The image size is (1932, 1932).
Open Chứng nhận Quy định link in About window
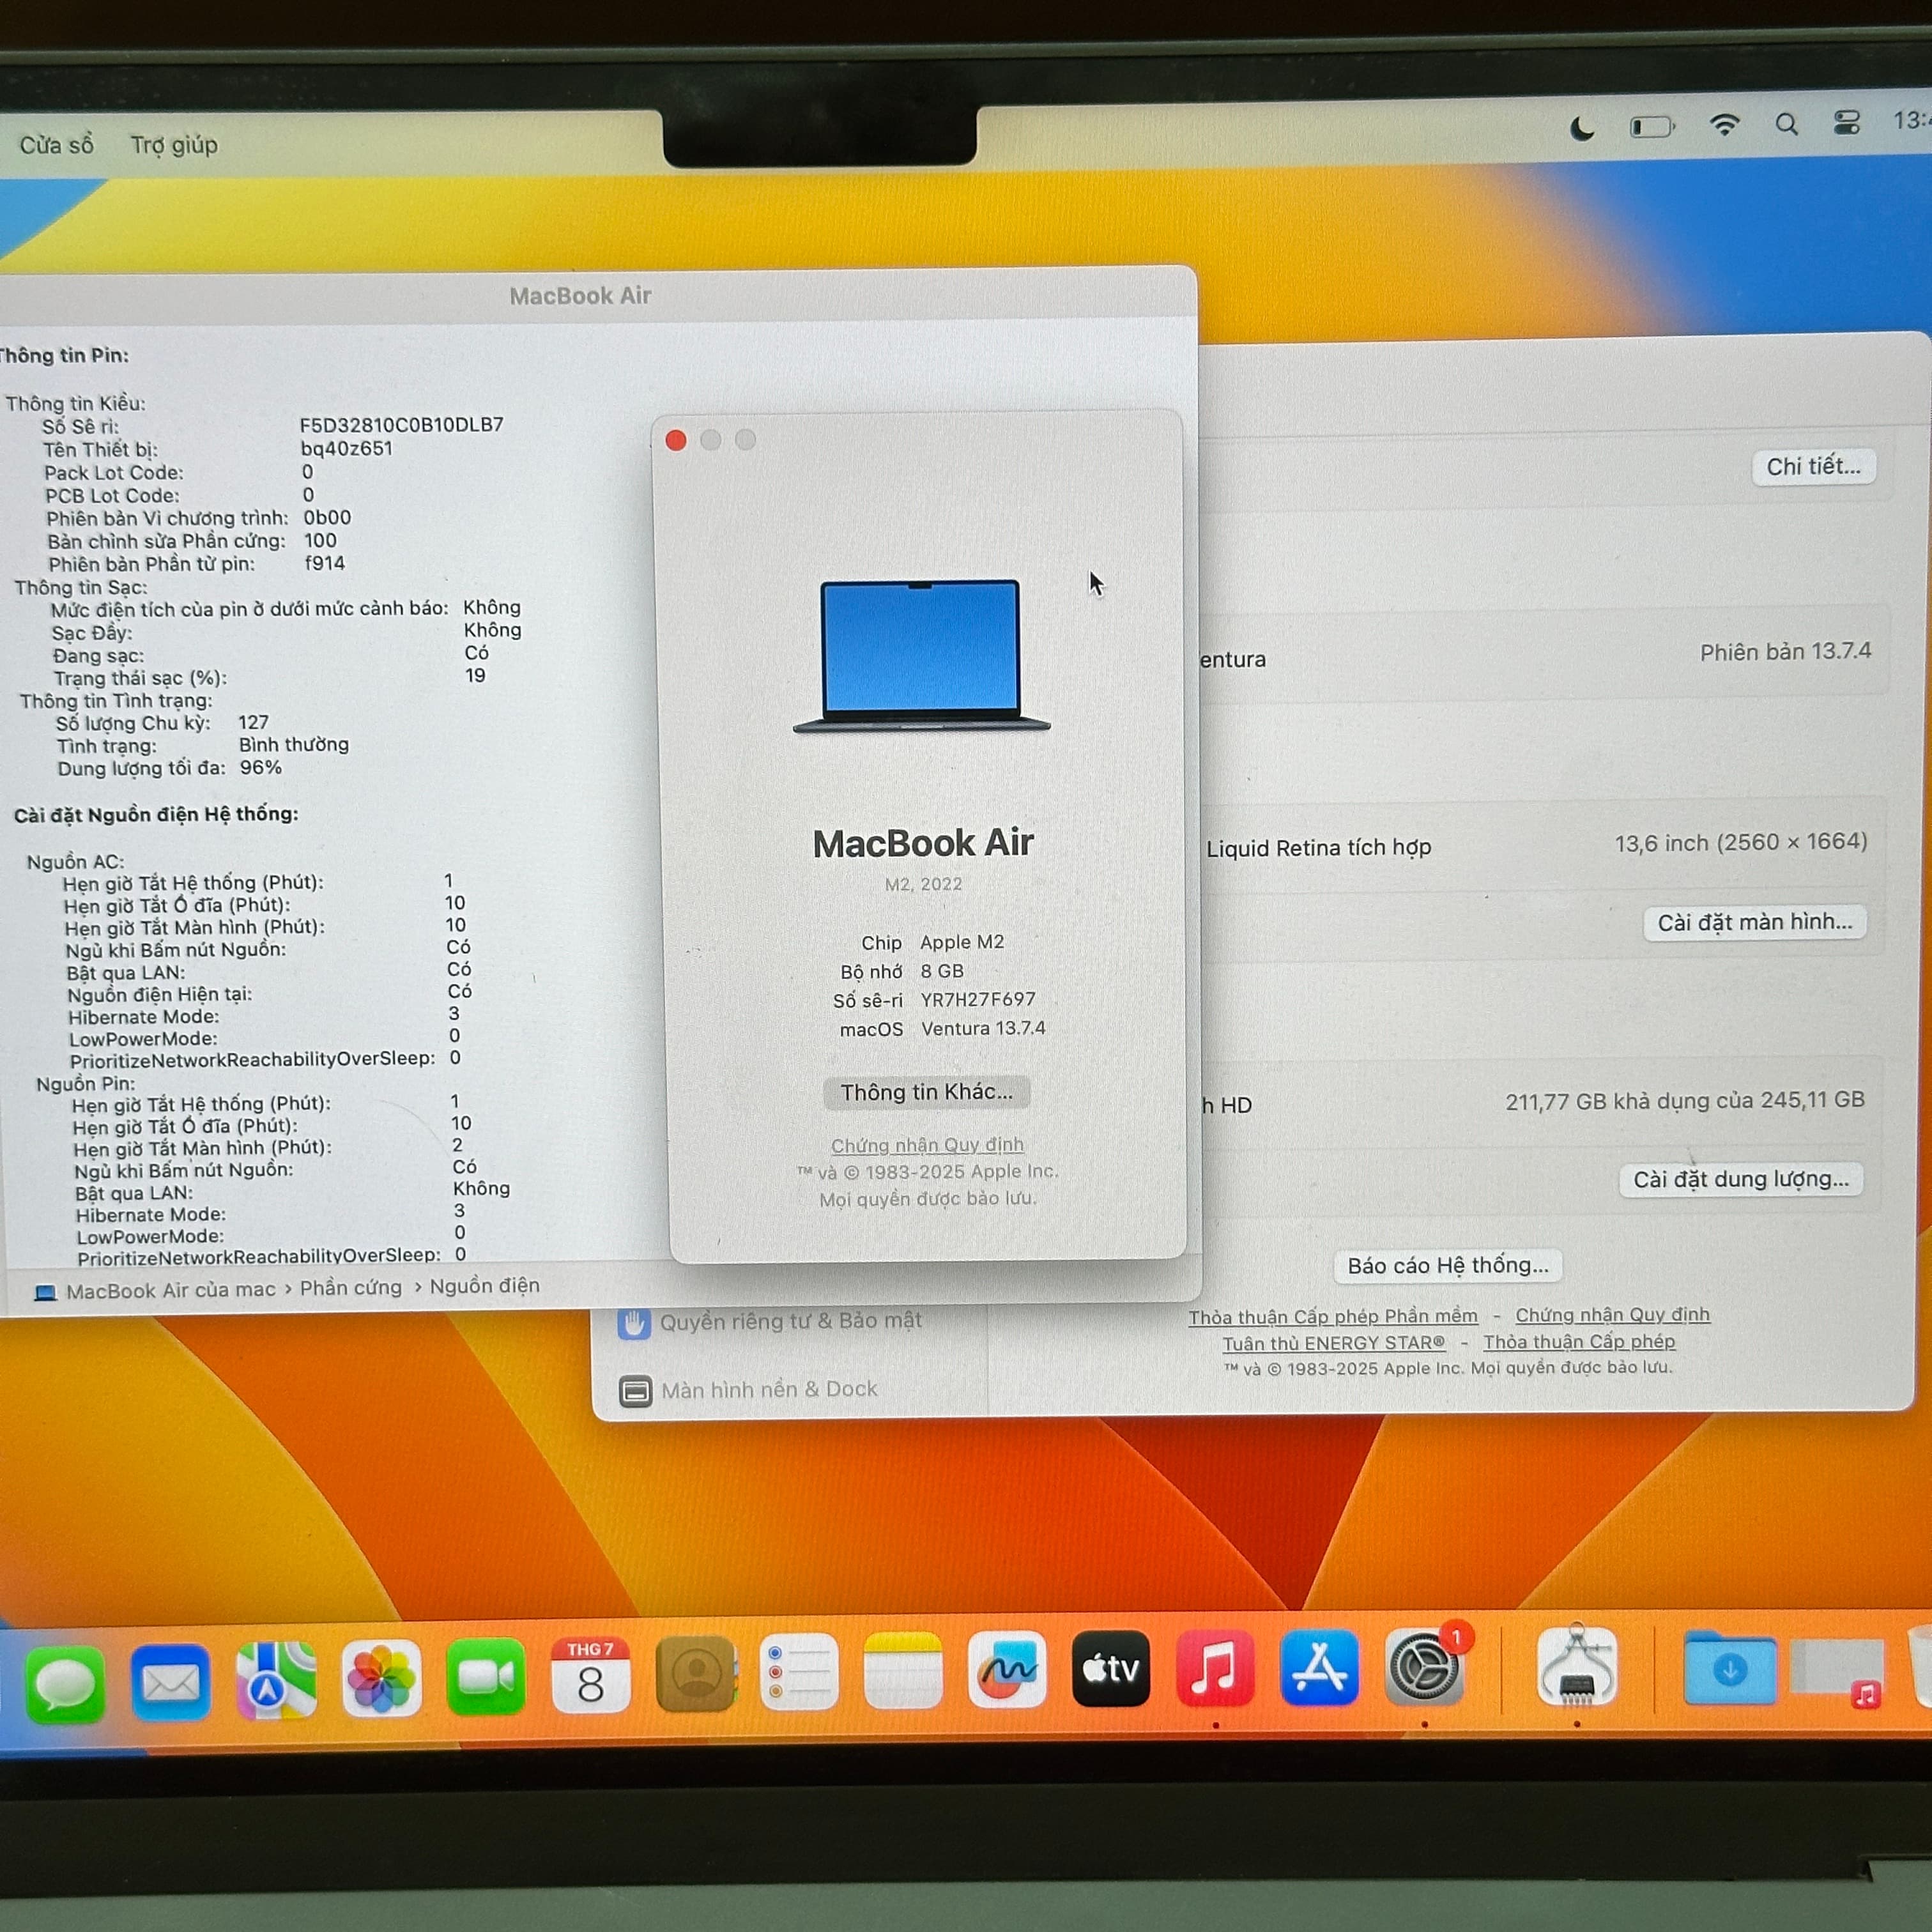click(x=927, y=1145)
